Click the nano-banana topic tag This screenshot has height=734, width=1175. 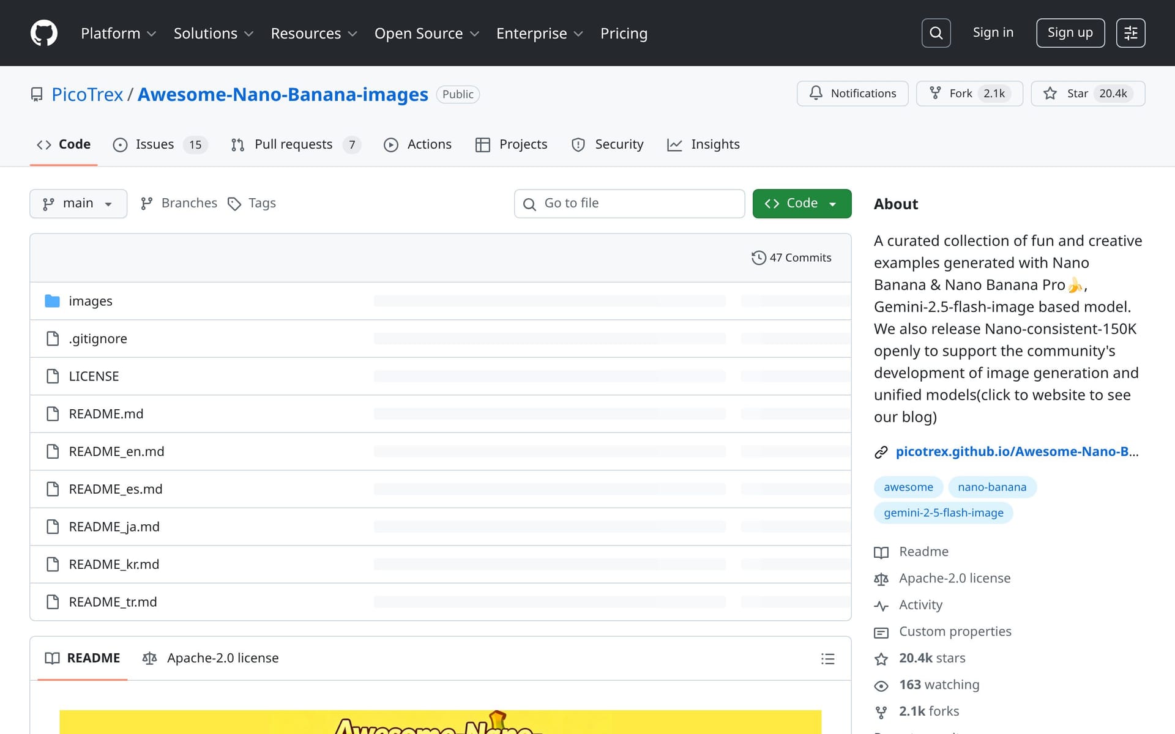[x=991, y=487]
